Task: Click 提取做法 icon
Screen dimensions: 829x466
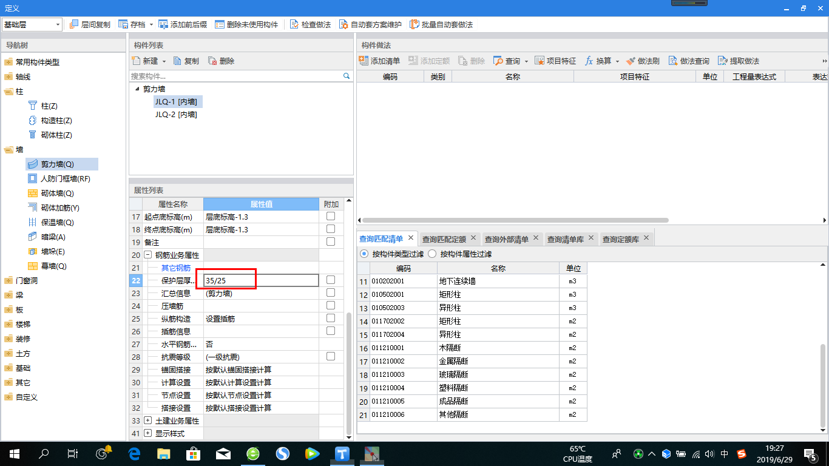Action: point(723,61)
